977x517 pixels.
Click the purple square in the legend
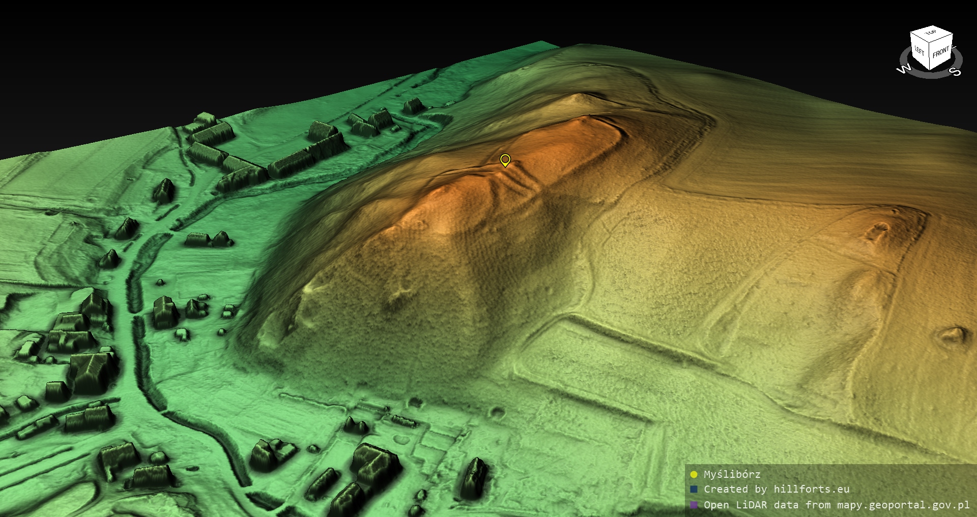click(694, 505)
